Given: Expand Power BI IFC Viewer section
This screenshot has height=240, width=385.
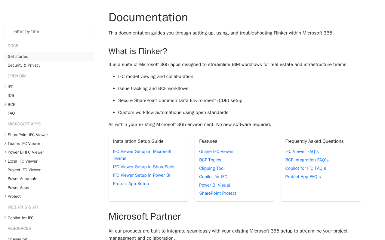Looking at the screenshot, I should coord(5,152).
